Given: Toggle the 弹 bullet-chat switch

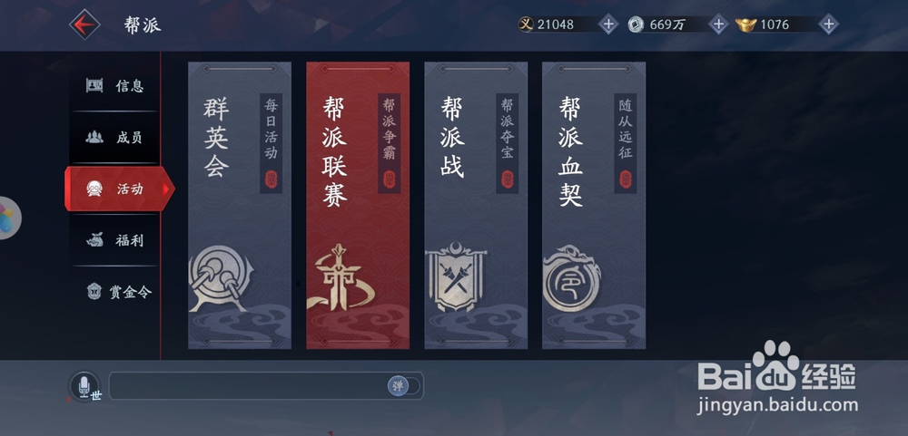Looking at the screenshot, I should click(x=404, y=386).
